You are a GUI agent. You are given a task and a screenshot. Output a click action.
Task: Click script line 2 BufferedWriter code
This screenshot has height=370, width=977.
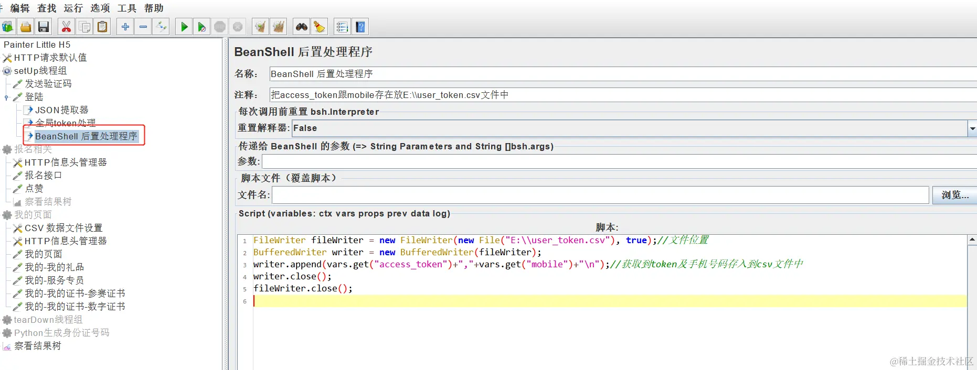point(397,252)
